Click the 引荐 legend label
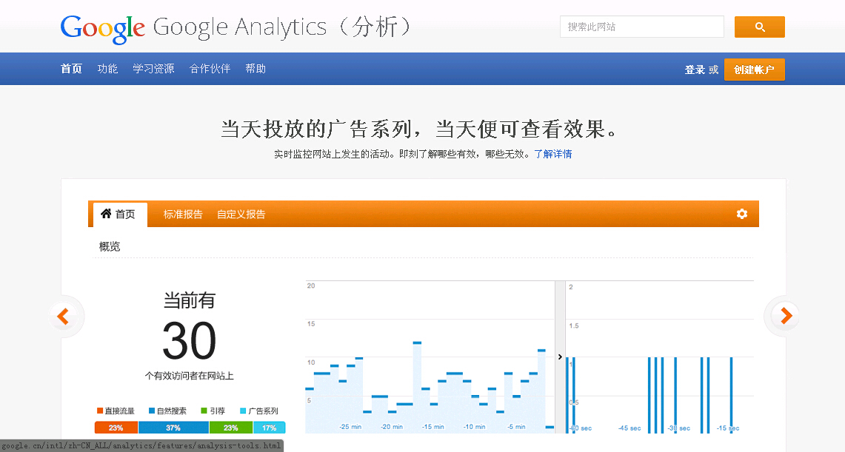845x452 pixels. 217,411
